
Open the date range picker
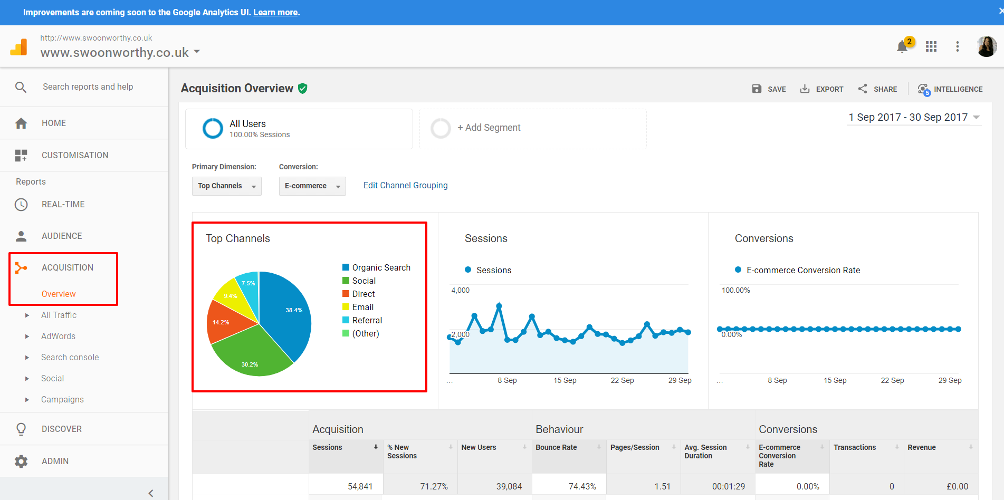914,118
